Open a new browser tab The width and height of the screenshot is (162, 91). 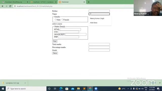[x=89, y=2]
